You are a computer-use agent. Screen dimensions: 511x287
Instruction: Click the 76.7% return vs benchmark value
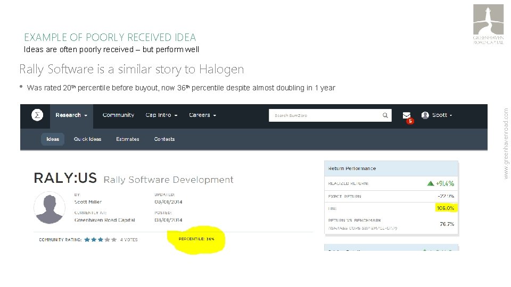(447, 224)
